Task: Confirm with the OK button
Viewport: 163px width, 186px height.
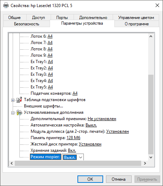Action: point(90,179)
